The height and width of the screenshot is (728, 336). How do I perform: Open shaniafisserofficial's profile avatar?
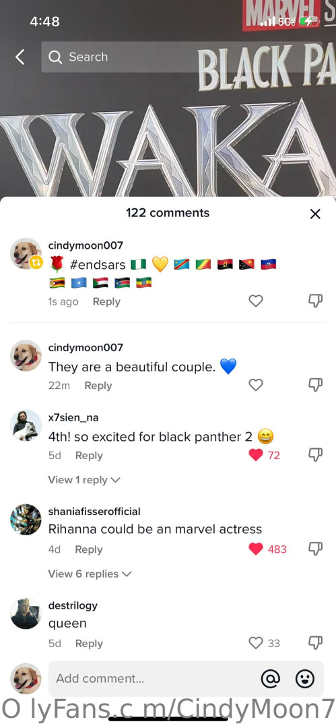click(x=26, y=520)
